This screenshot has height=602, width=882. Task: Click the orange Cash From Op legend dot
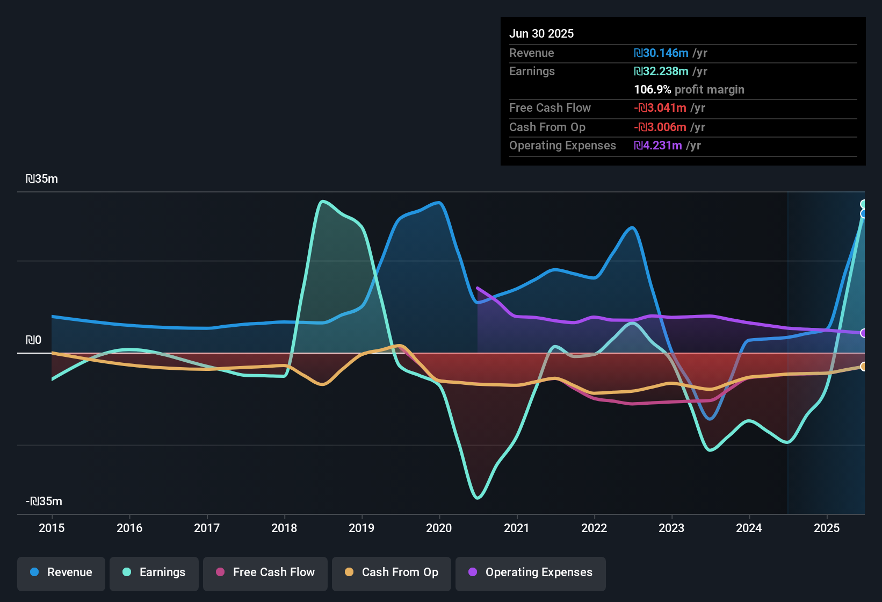[349, 572]
